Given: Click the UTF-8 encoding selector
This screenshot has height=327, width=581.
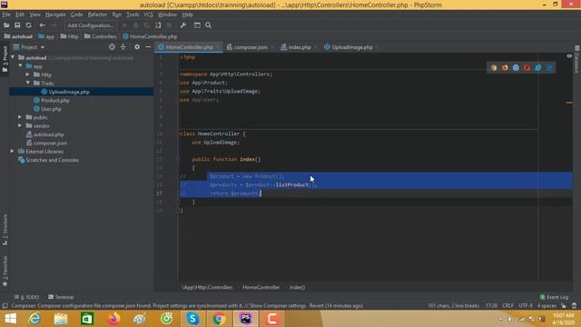Looking at the screenshot, I should (x=526, y=306).
